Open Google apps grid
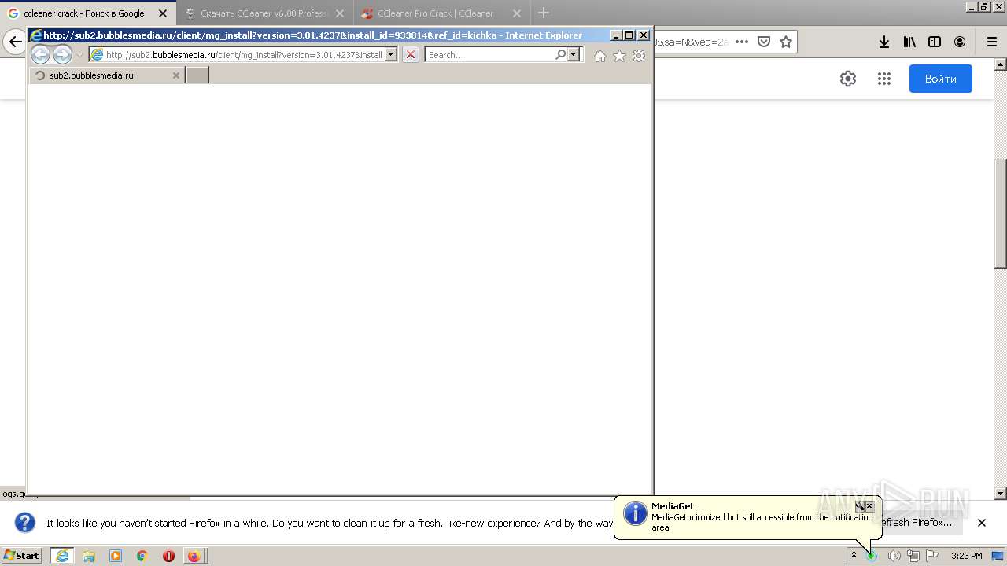This screenshot has width=1007, height=566. pyautogui.click(x=884, y=79)
